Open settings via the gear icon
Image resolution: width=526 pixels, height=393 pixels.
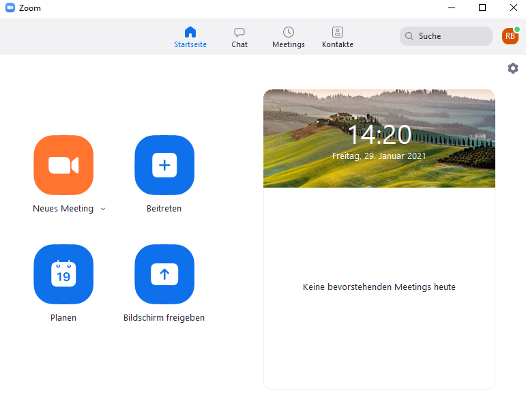point(512,68)
